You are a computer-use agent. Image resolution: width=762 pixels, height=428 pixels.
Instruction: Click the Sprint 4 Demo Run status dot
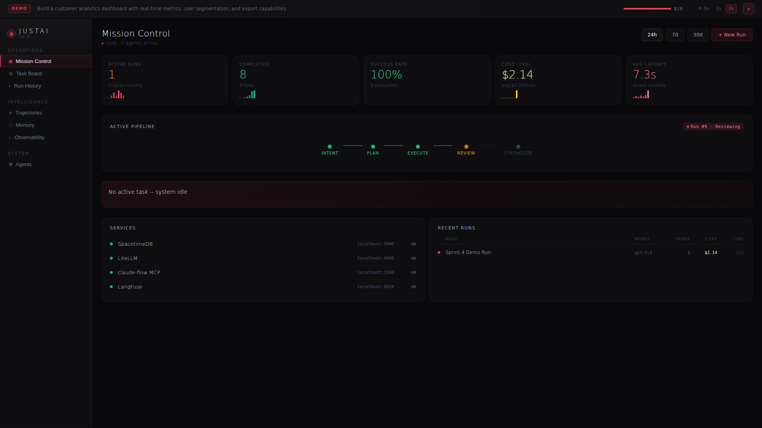click(x=439, y=252)
